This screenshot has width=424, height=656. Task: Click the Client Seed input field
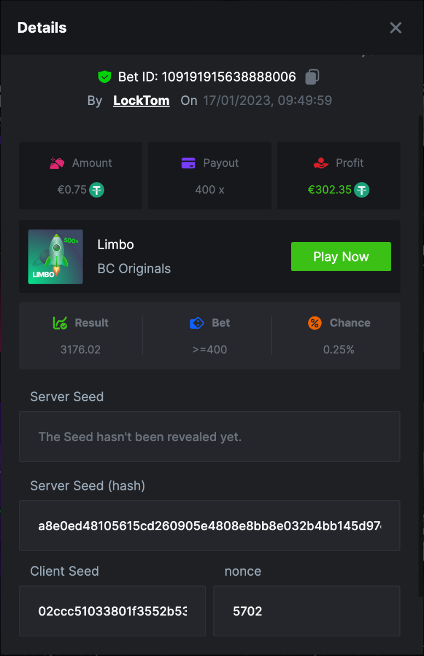[x=113, y=611]
